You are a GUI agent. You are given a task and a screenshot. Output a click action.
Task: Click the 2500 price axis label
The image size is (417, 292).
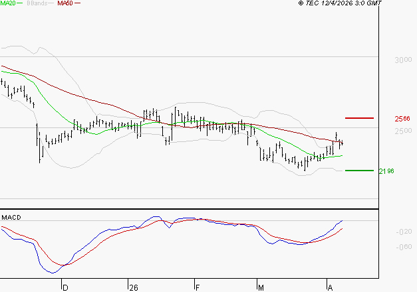(x=402, y=131)
